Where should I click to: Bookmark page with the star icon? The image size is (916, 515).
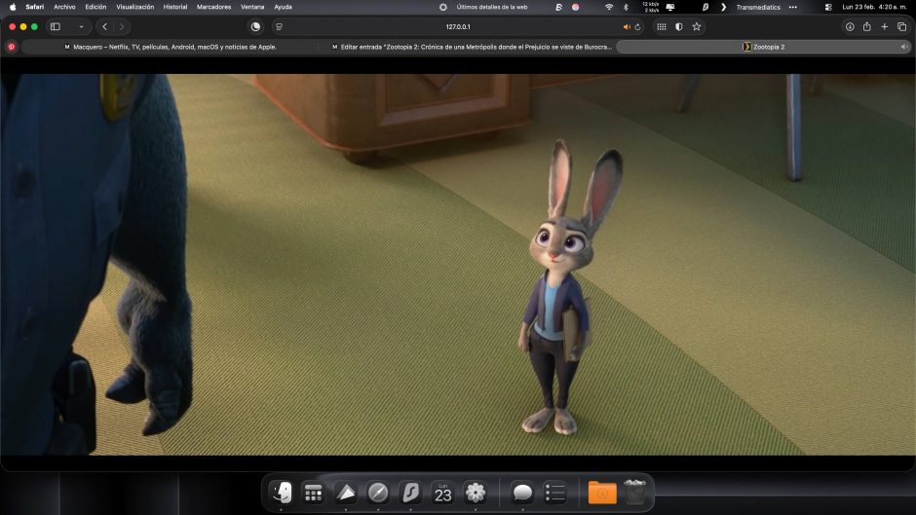696,26
